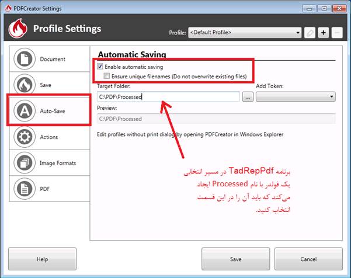Screen dimensions: 351x278
Task: Click inside the Target Folder input field
Action: click(168, 97)
